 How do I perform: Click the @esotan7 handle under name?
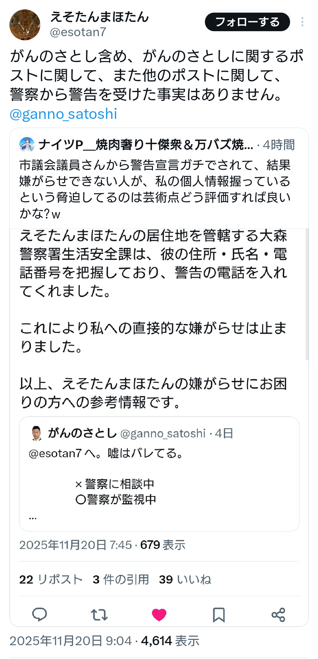pyautogui.click(x=78, y=32)
